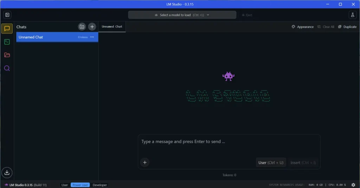Maximize the LM Studio window

340,4
